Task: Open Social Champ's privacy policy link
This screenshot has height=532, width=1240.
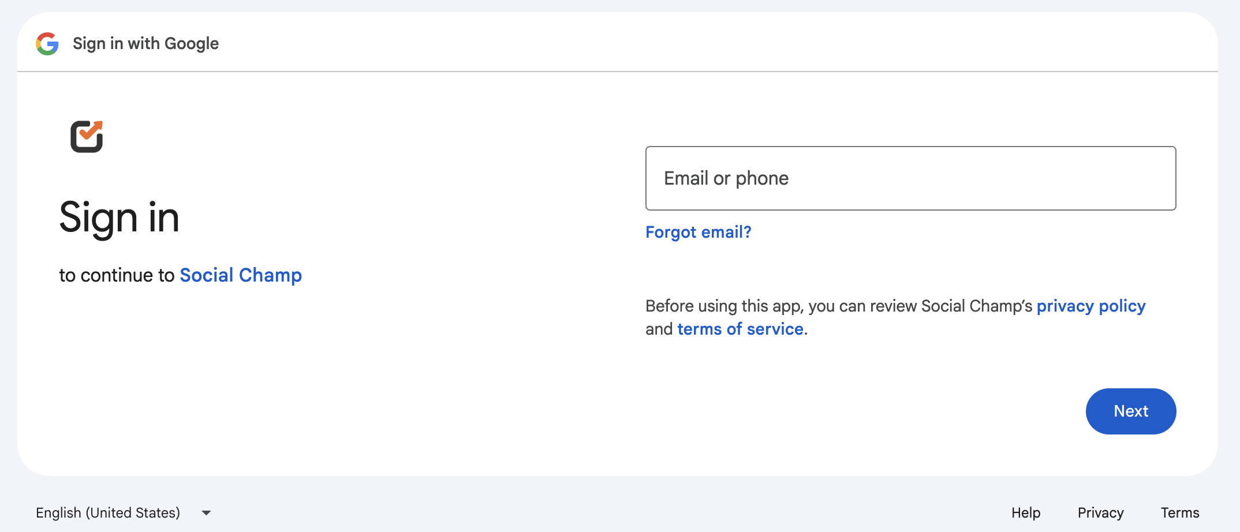Action: (x=1090, y=306)
